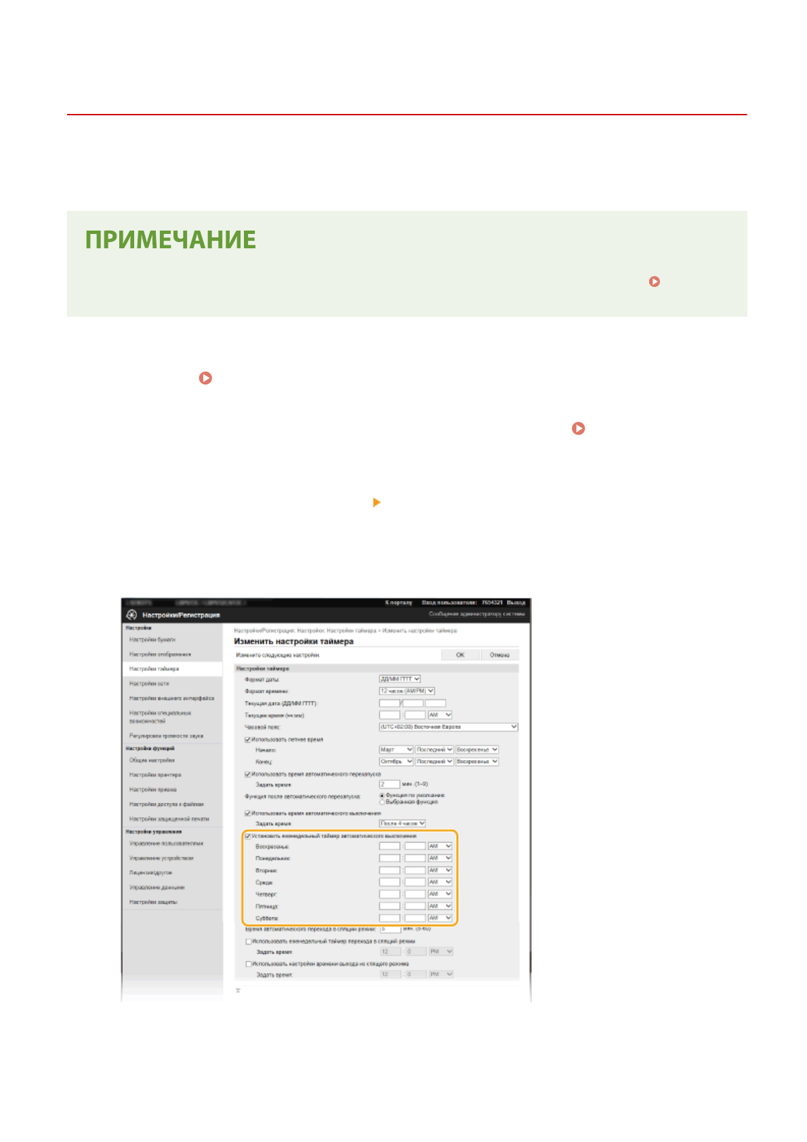Click the Отмена cancel button
Viewport: 807px width, 1142px height.
point(499,655)
